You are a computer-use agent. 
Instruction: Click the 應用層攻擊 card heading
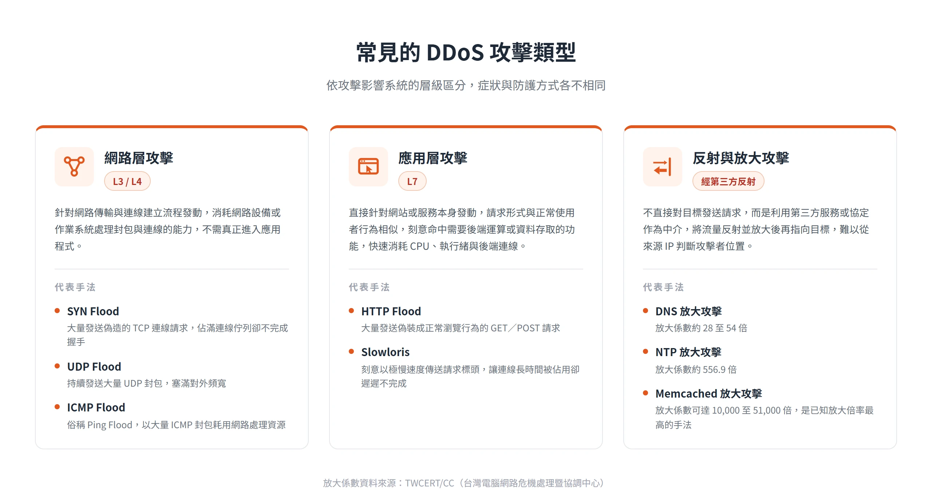pyautogui.click(x=433, y=158)
